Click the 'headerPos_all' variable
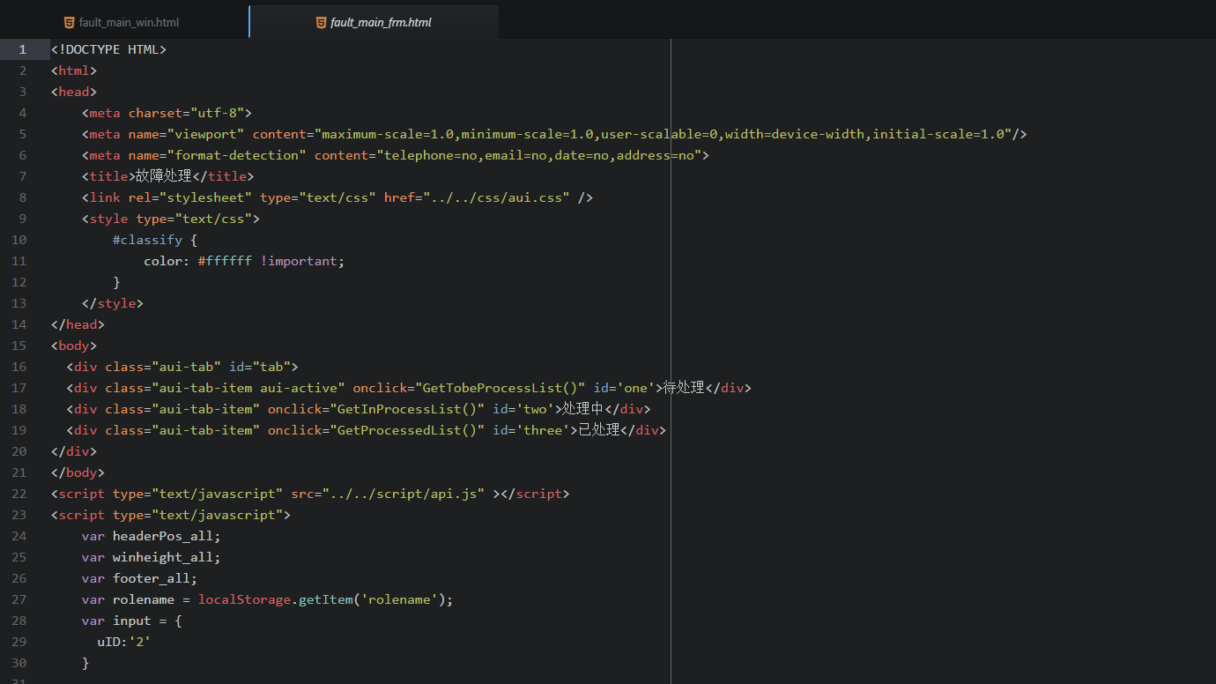The image size is (1216, 684). pos(163,536)
